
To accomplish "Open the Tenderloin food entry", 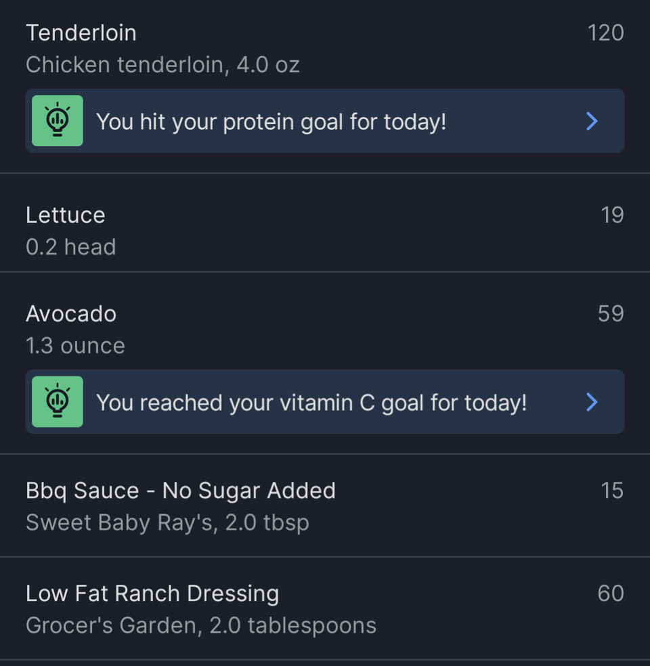I will tap(325, 48).
